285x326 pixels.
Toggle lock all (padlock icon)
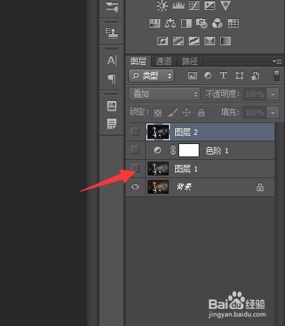point(201,113)
